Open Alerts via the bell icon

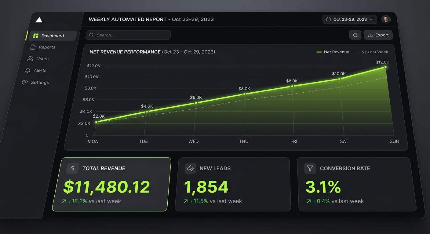pos(27,70)
